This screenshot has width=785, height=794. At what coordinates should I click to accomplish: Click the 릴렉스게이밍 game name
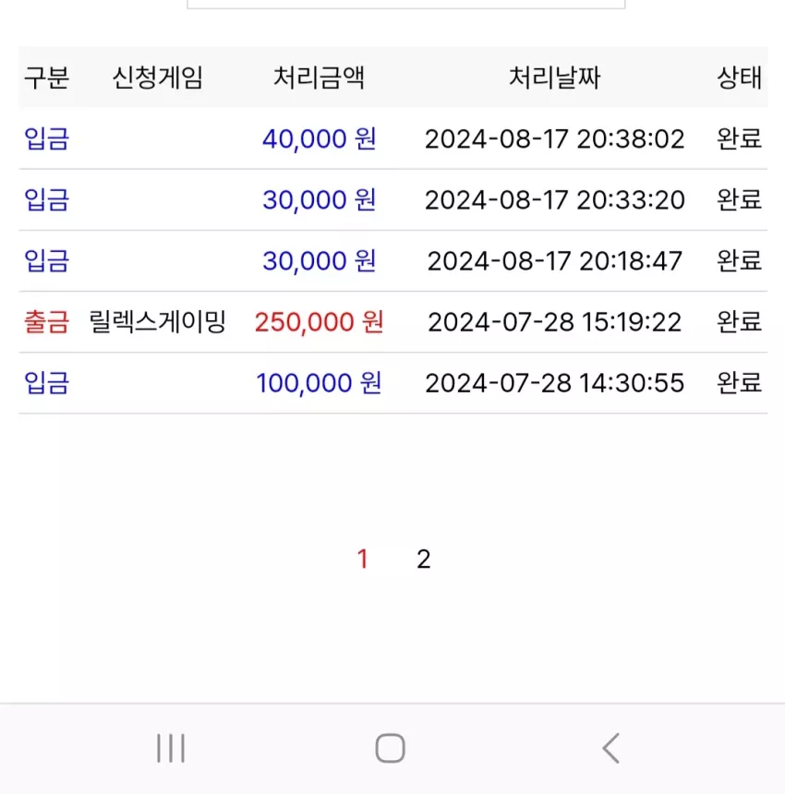[158, 322]
